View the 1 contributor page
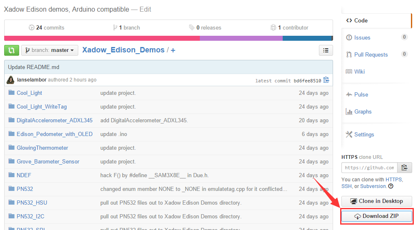418x230 pixels. pyautogui.click(x=289, y=28)
